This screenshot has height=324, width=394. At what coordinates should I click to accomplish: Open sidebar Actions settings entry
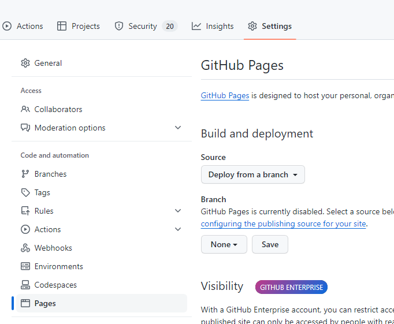pos(102,229)
